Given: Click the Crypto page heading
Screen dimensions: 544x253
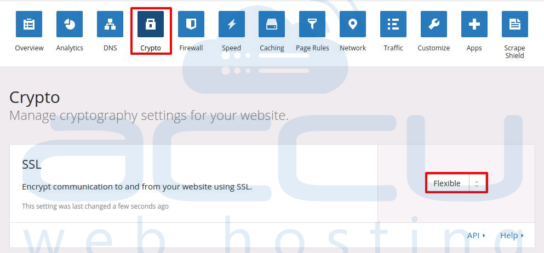Looking at the screenshot, I should pos(35,97).
